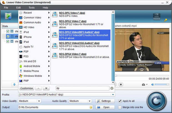The image size is (172, 113).
Task: Enable Merge into one file checkbox
Action: tap(120, 107)
